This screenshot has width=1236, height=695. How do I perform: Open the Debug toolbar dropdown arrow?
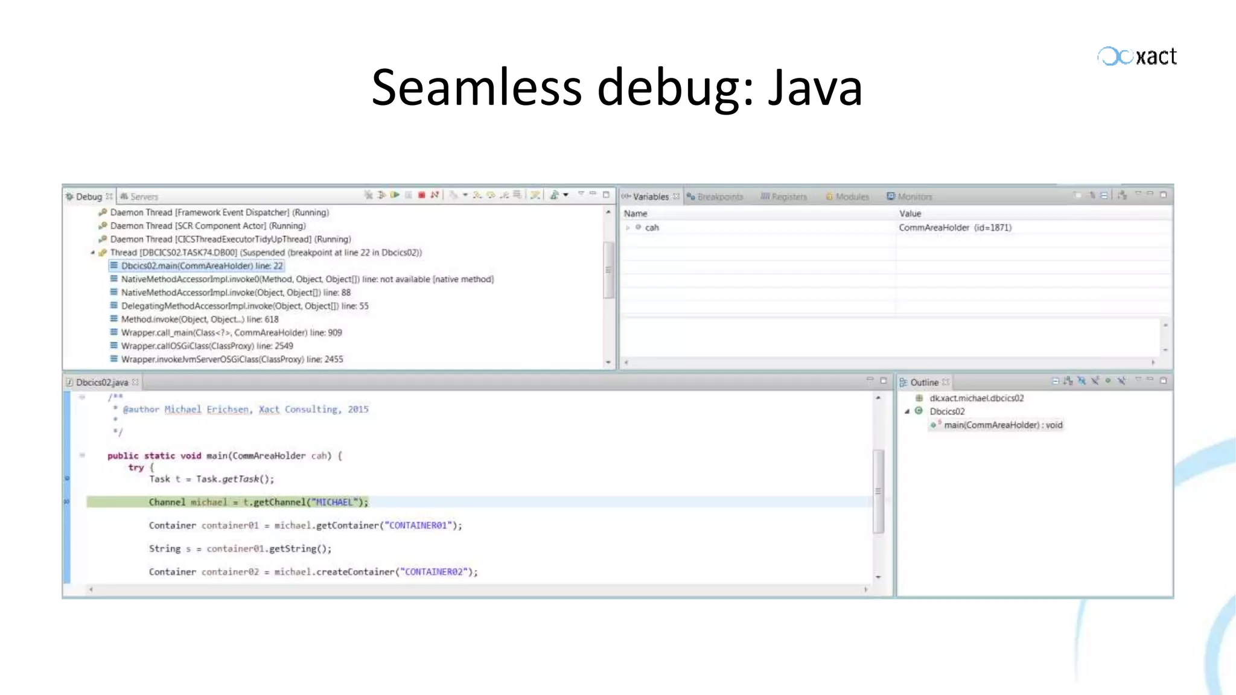[565, 195]
